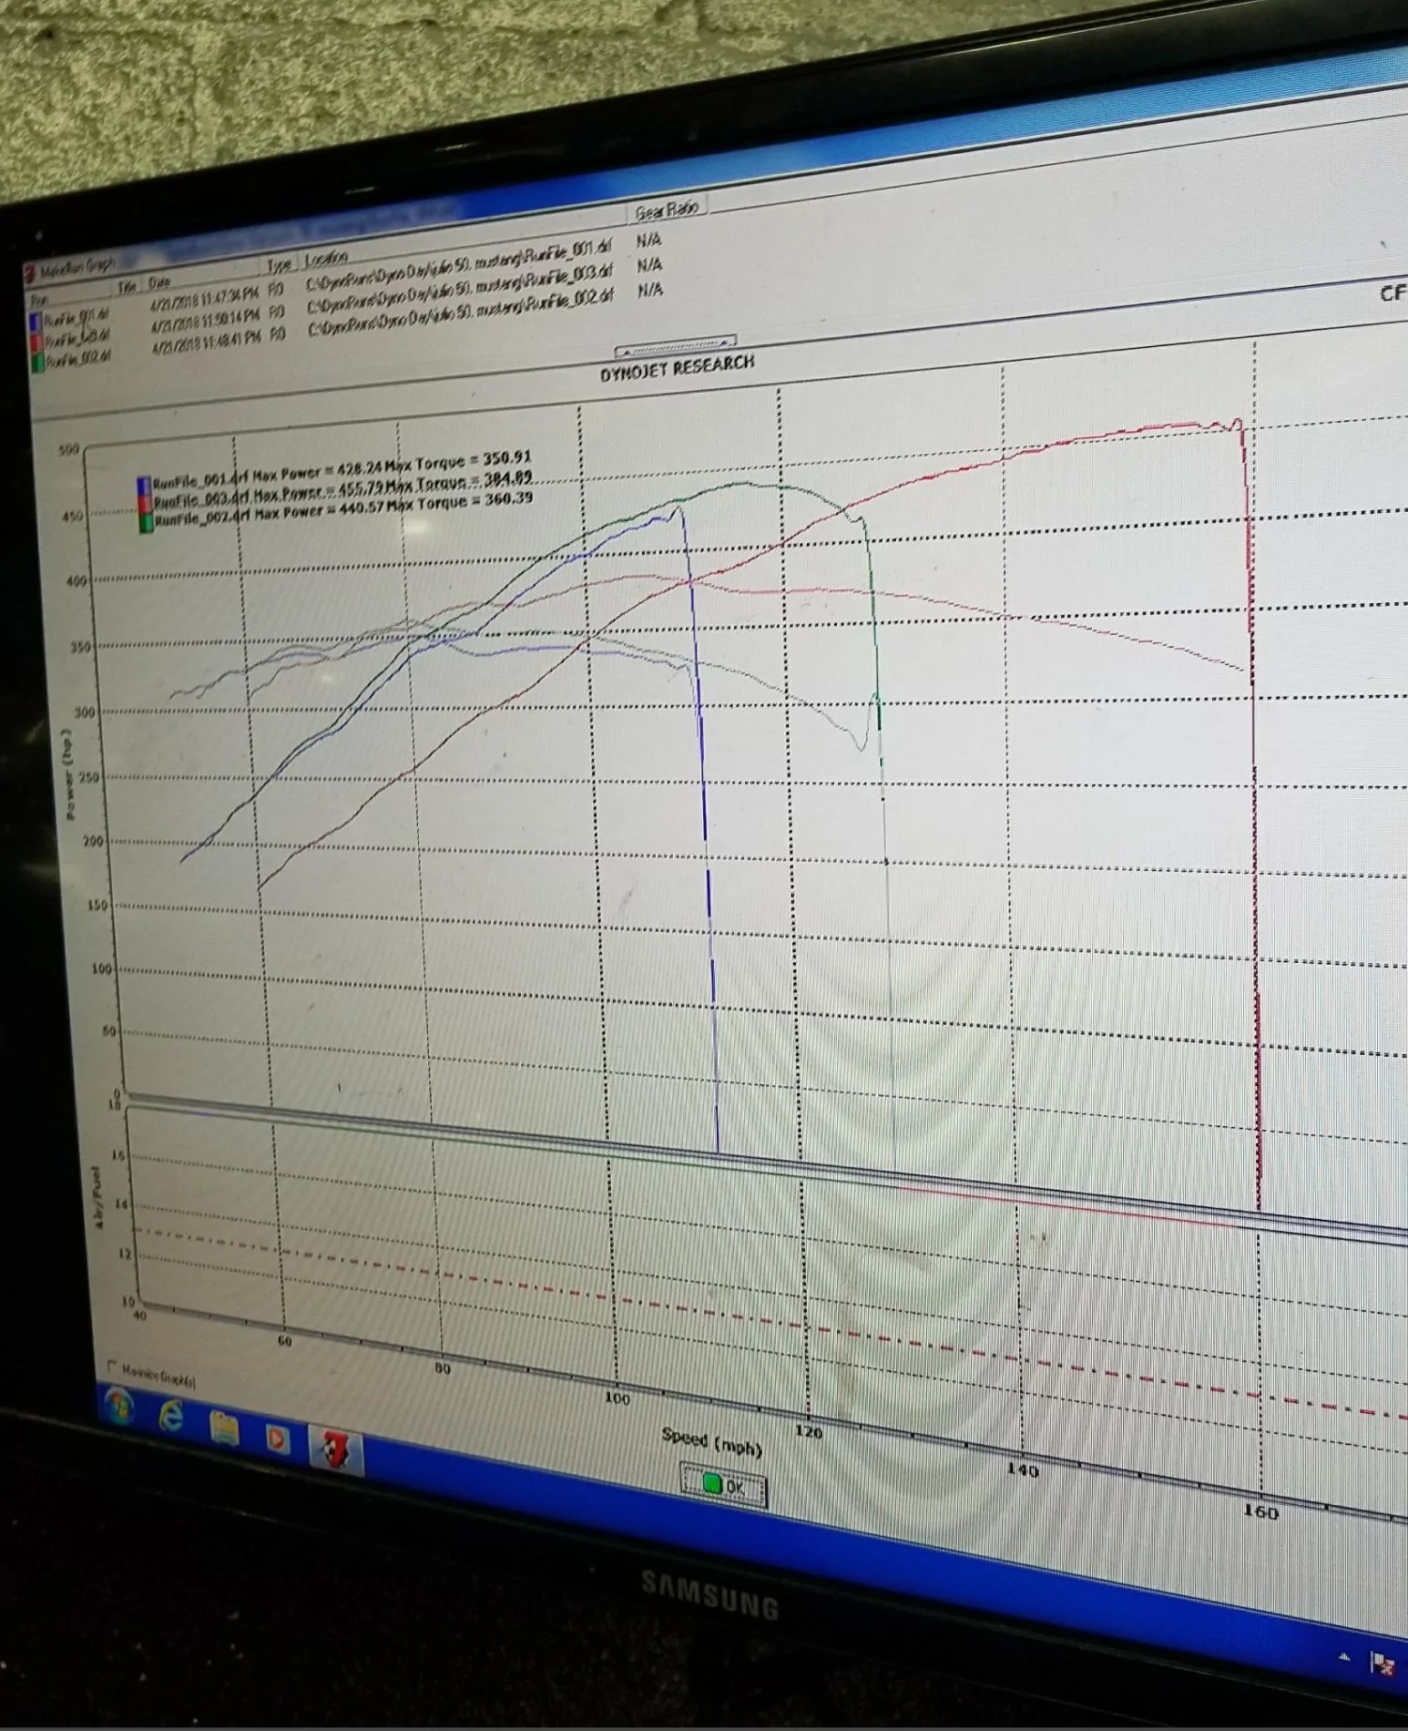Click the splitter grip above DYNOJET RESEARCH title
The image size is (1408, 1731).
pyautogui.click(x=676, y=345)
